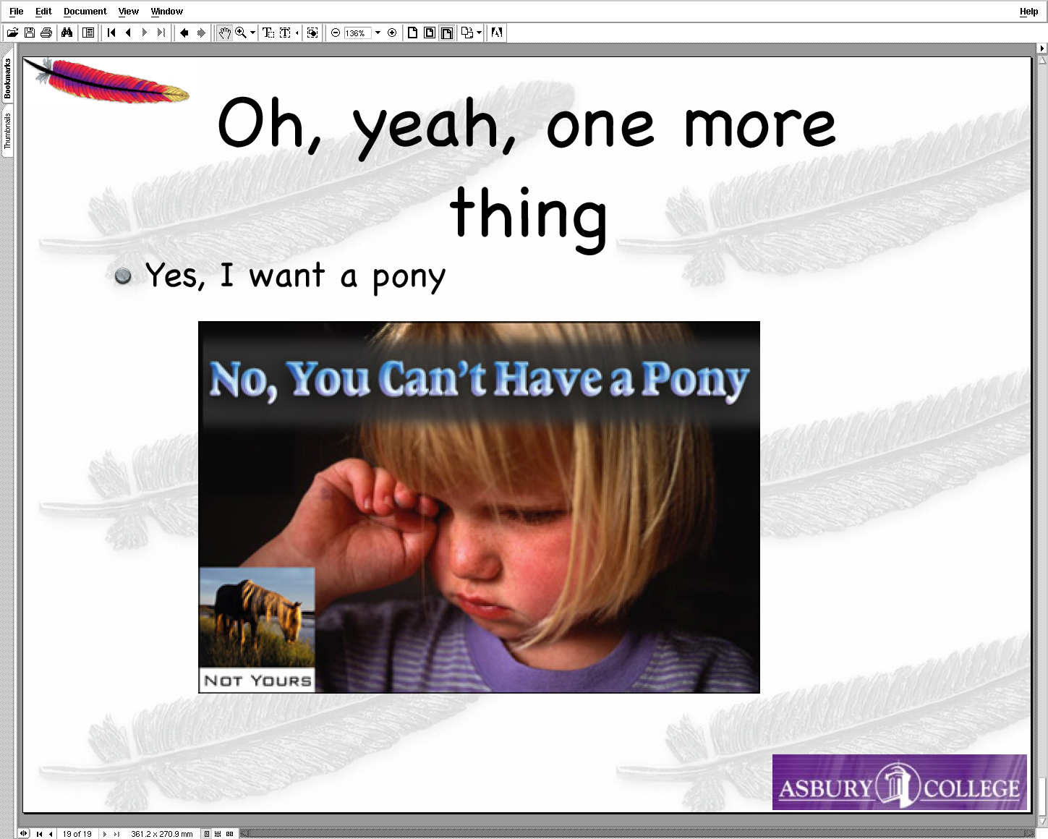Open Find with the binoculars icon
The image size is (1048, 839).
[67, 33]
